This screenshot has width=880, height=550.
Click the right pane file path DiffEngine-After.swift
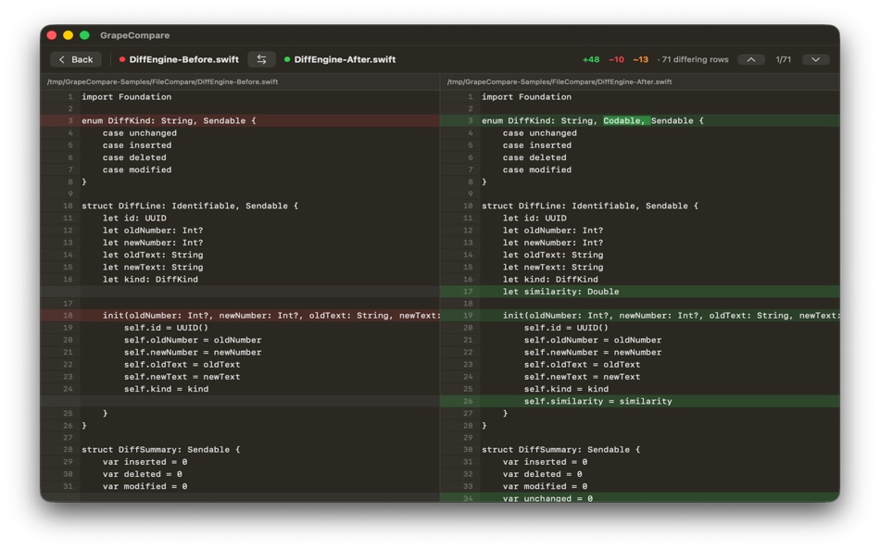559,81
